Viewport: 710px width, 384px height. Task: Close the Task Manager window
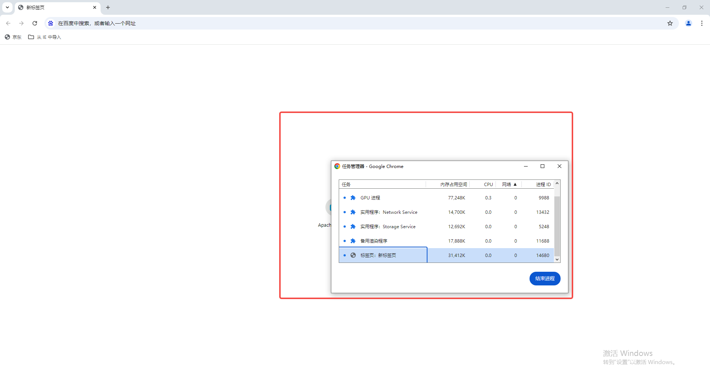[559, 166]
